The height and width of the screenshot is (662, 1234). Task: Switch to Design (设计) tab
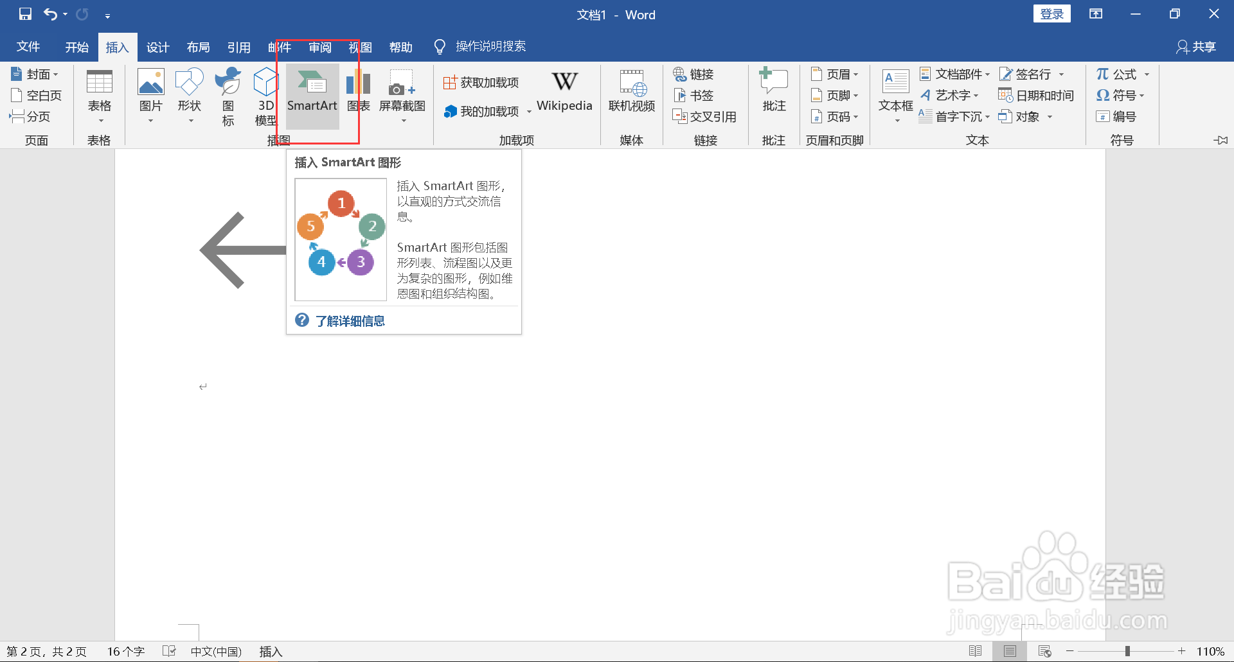click(157, 47)
